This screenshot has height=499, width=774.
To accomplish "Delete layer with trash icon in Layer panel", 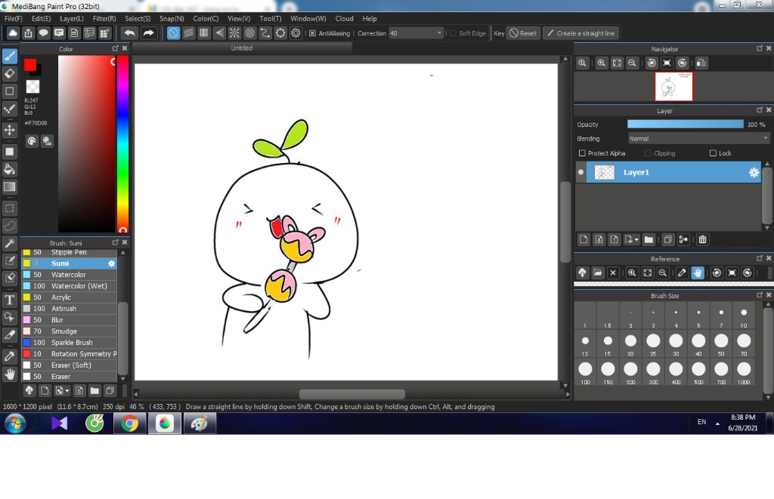I will [702, 239].
